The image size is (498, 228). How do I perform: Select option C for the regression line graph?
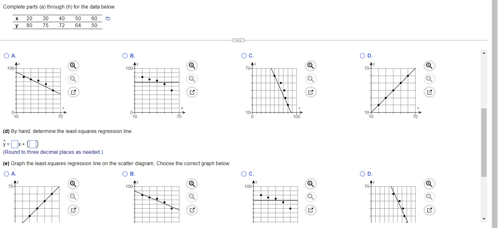pos(243,174)
